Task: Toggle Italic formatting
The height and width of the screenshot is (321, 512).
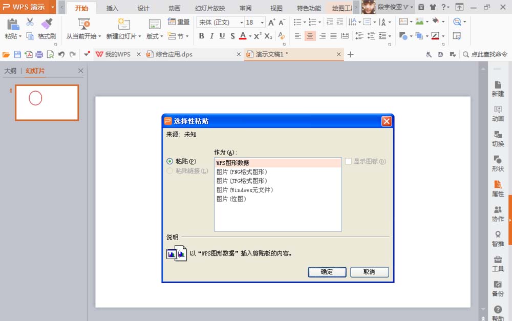Action: [212, 36]
